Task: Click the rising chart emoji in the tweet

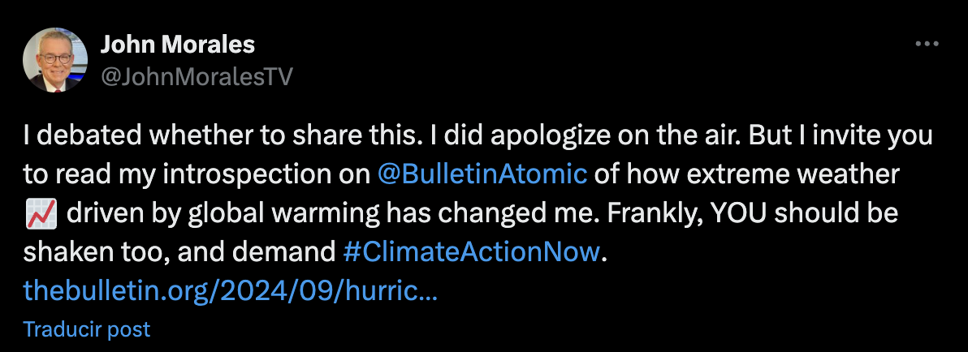Action: 41,213
